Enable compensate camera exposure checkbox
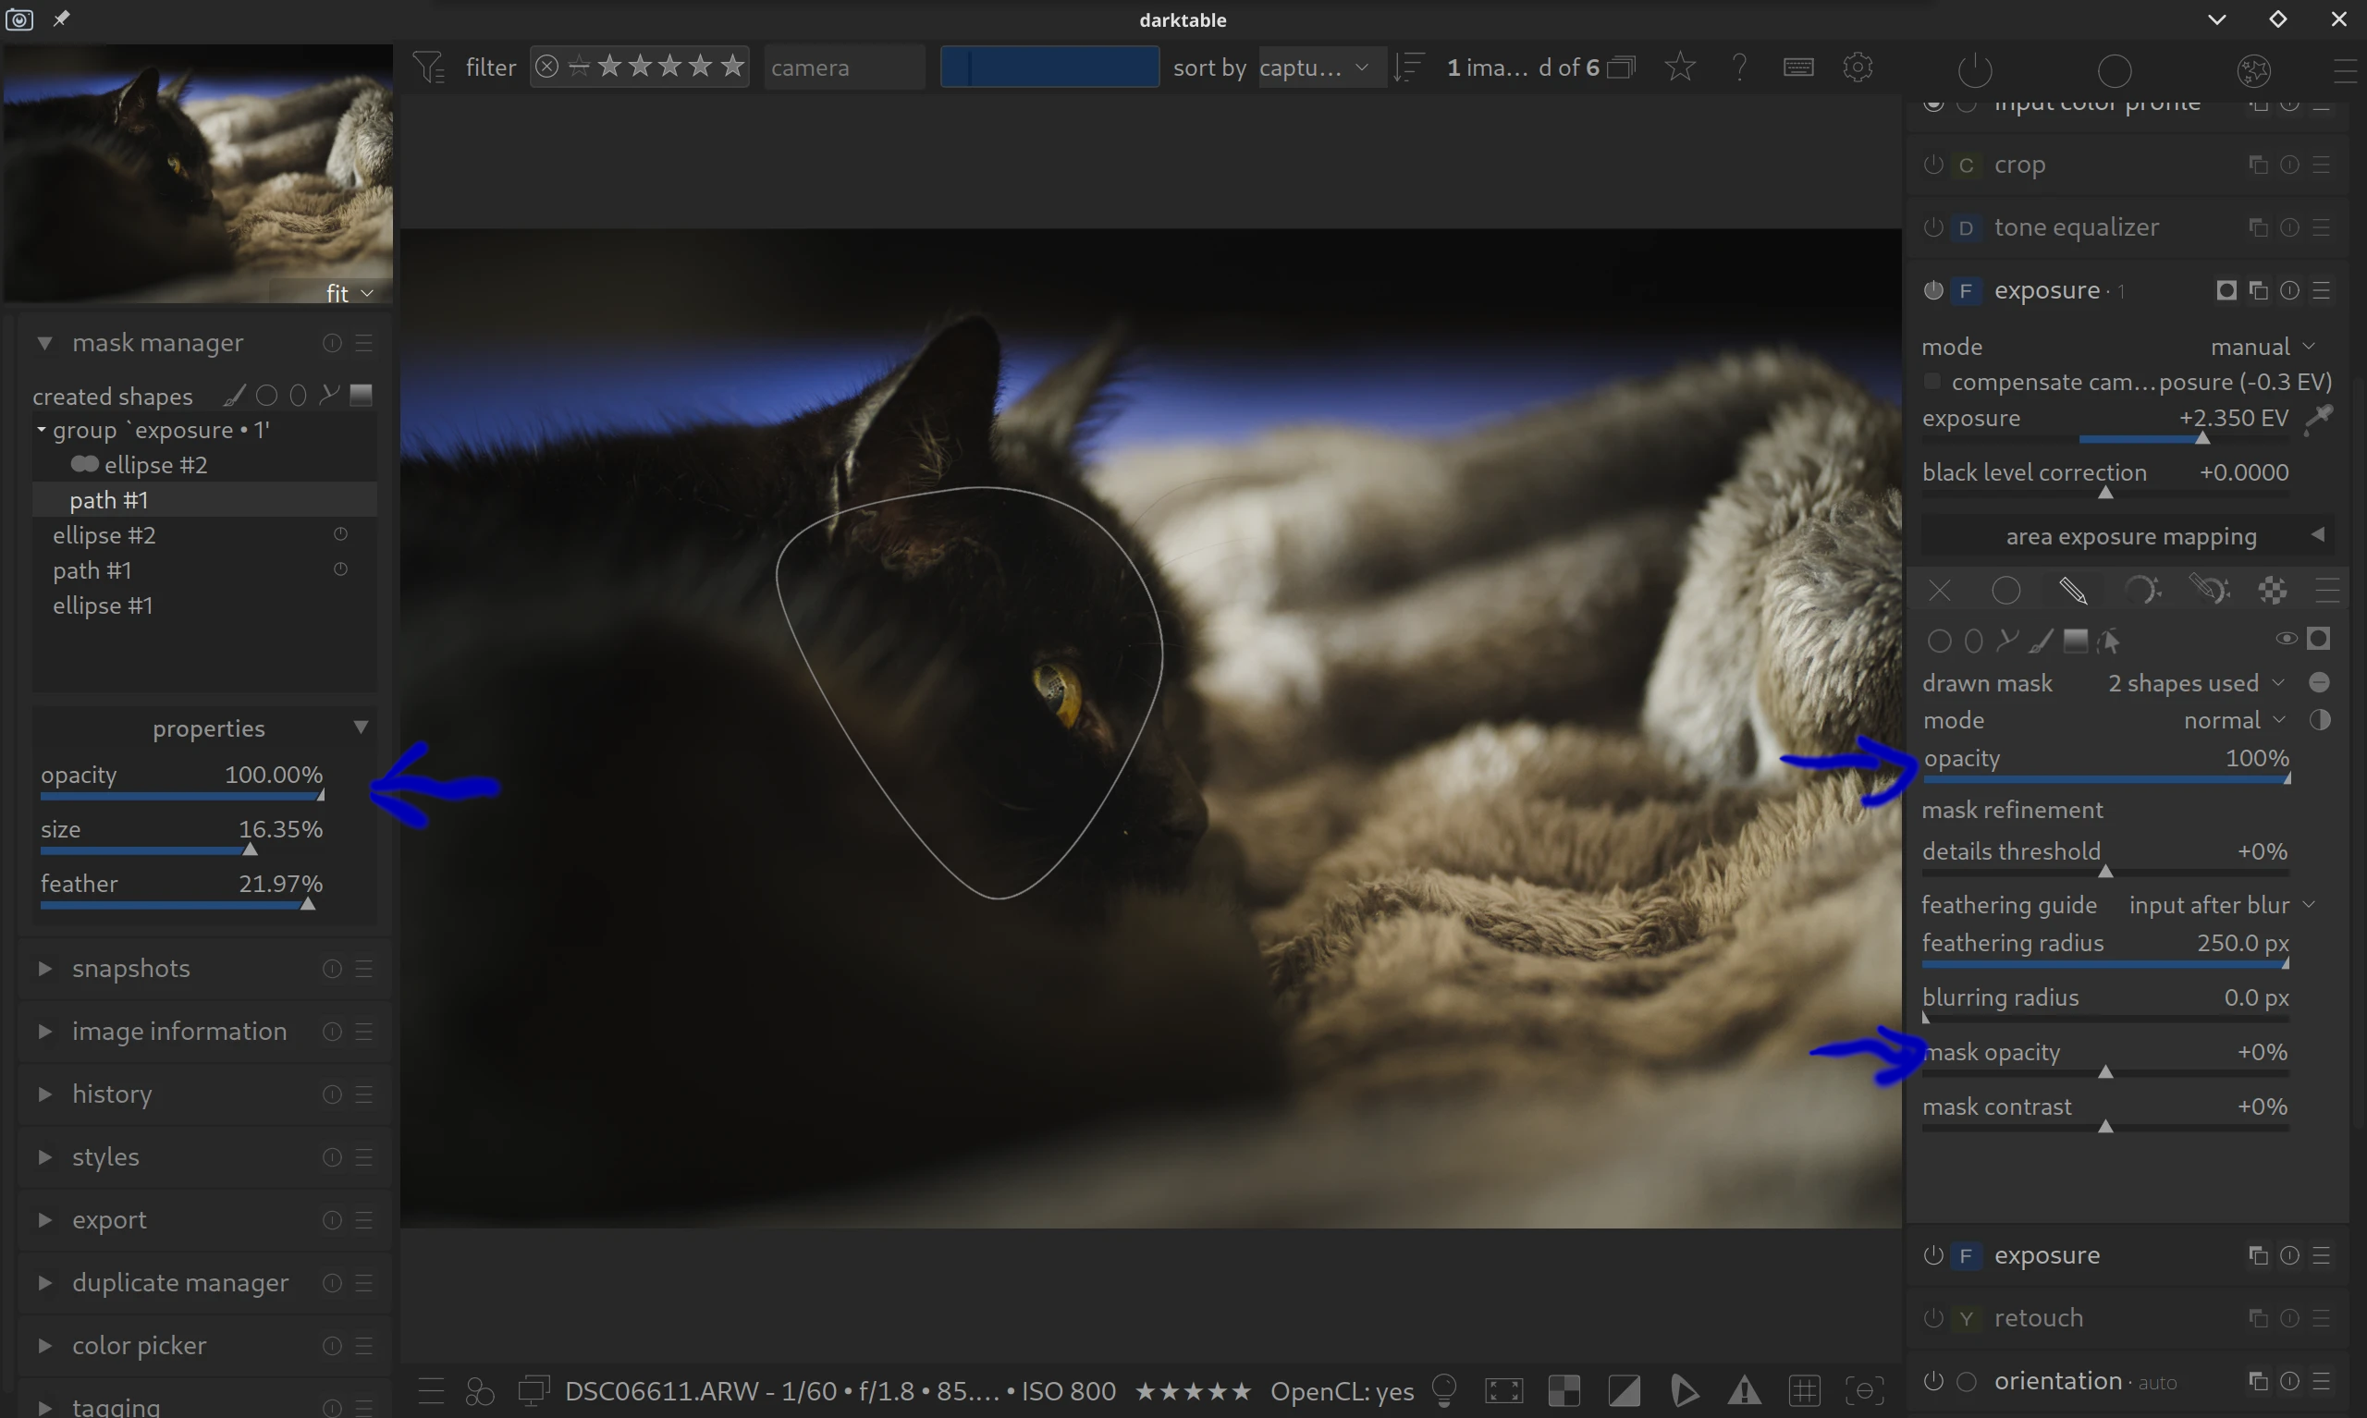The width and height of the screenshot is (2367, 1418). [x=1932, y=382]
